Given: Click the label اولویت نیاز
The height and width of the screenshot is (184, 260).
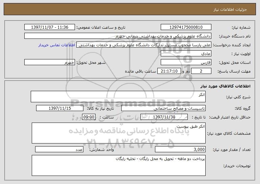Looking at the screenshot, I should tap(241, 54).
